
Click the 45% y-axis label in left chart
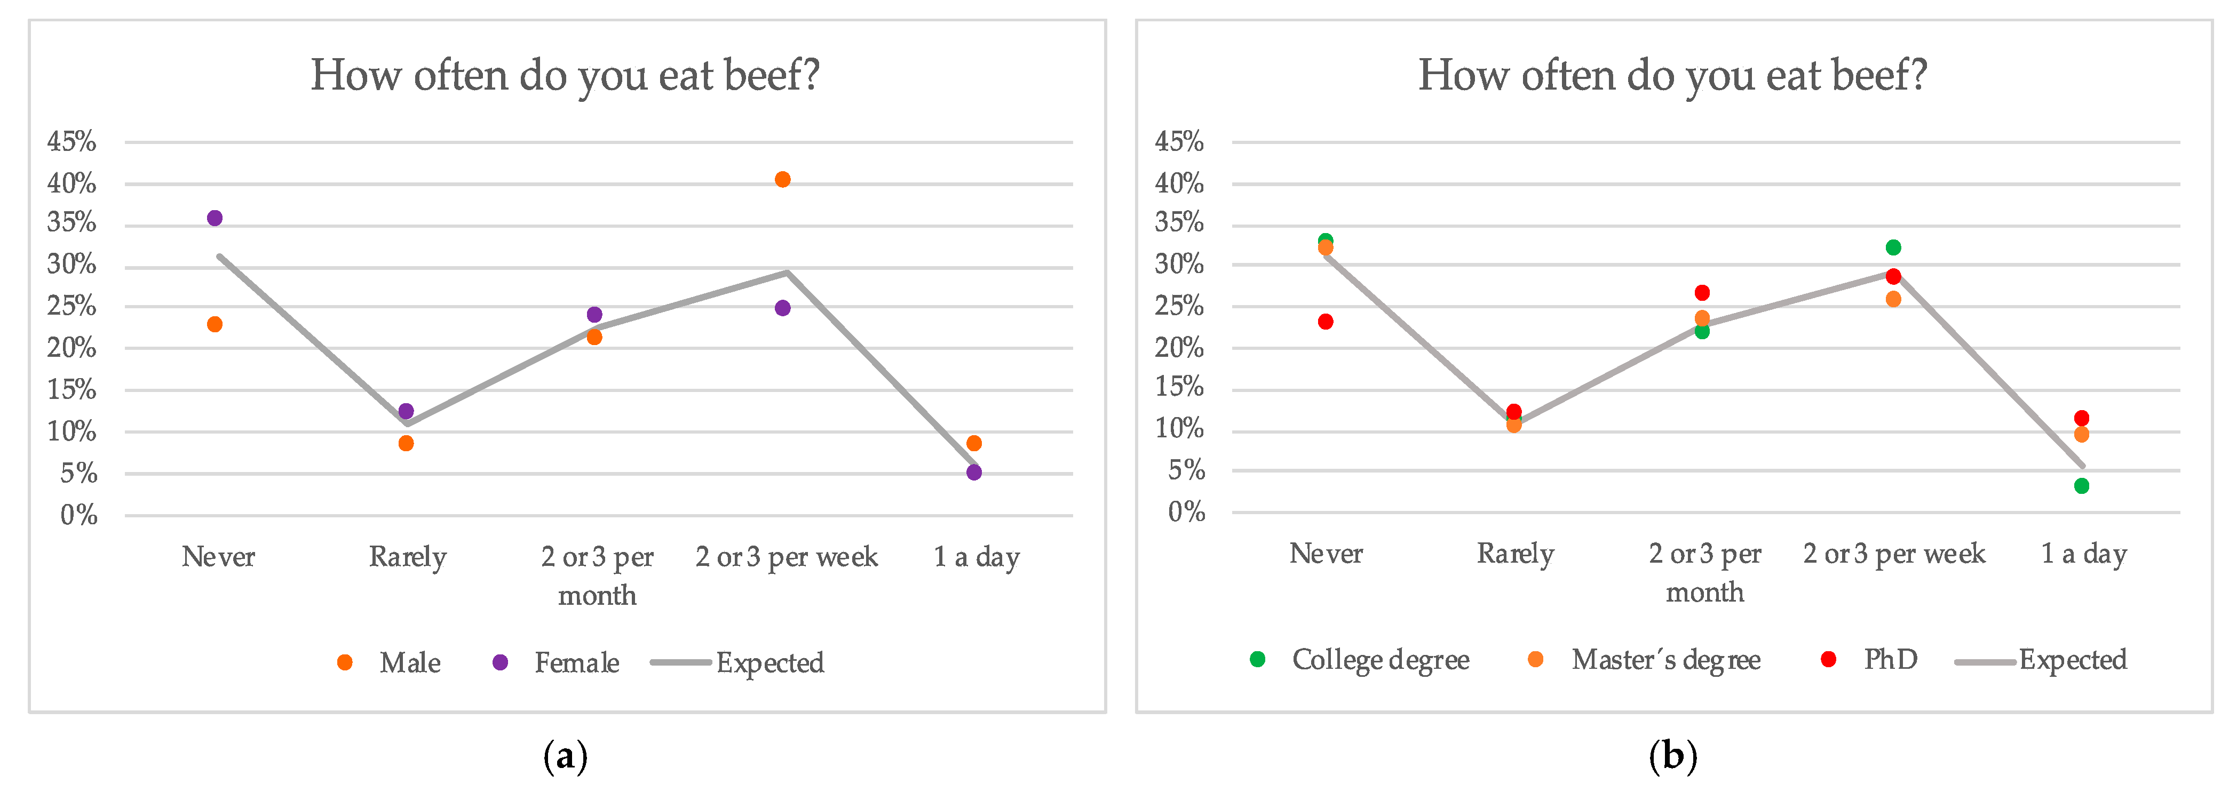click(71, 141)
